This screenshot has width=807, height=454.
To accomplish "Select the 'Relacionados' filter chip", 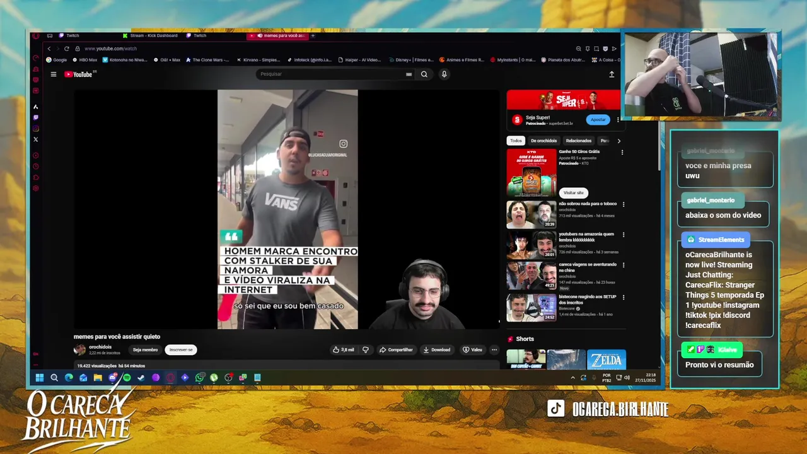I will [578, 141].
